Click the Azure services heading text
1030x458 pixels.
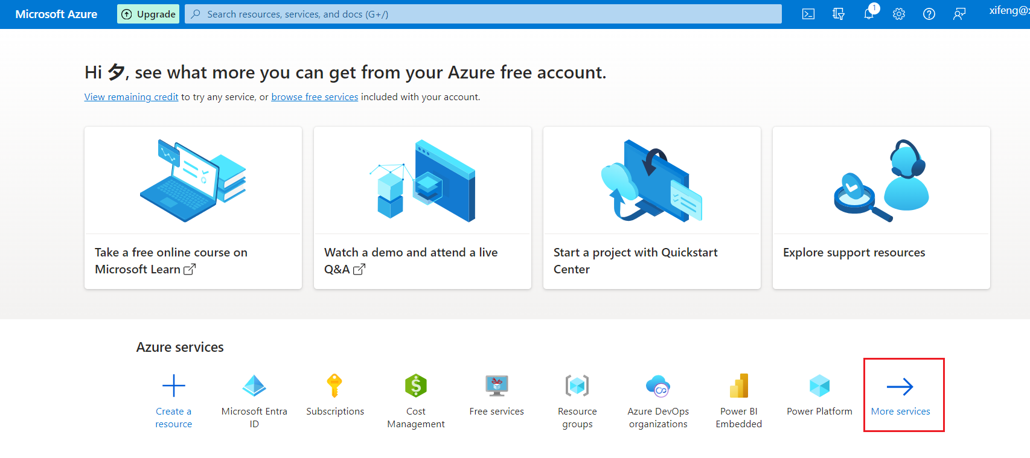tap(180, 347)
